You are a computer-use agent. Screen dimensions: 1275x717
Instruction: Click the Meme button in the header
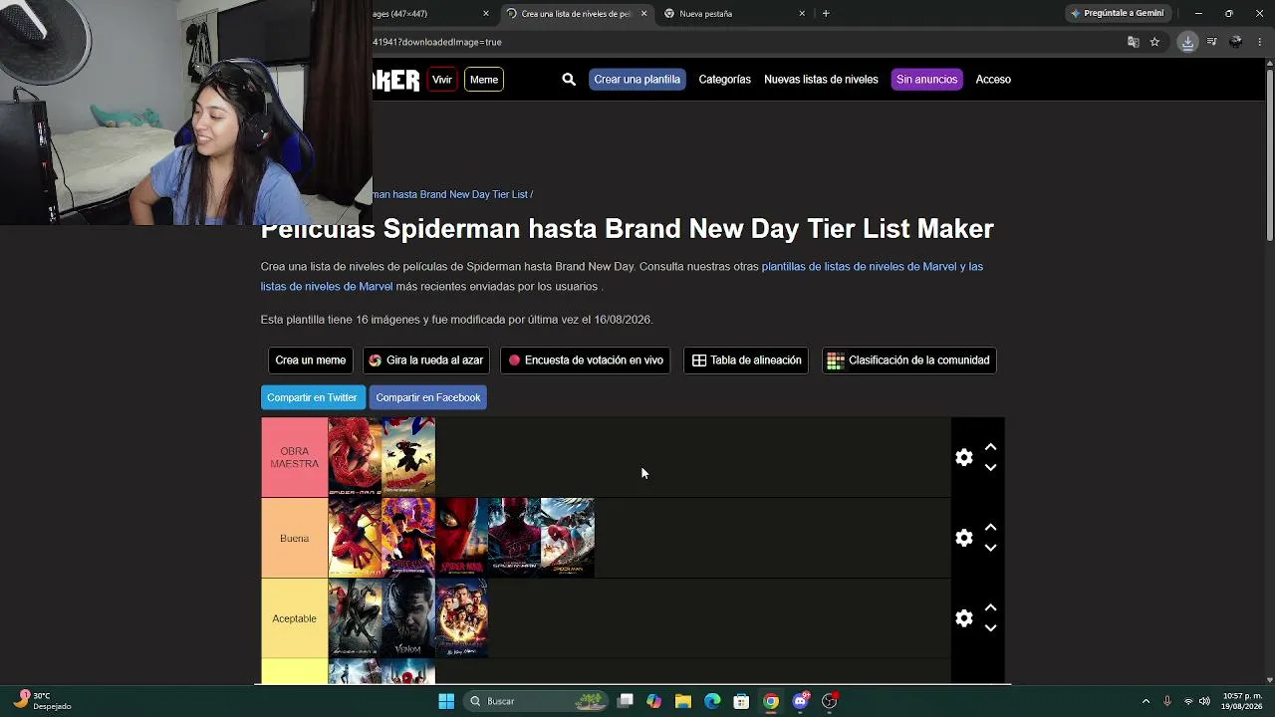(x=484, y=80)
